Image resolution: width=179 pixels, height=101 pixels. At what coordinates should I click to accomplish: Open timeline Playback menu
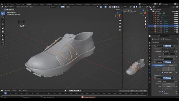8,91
